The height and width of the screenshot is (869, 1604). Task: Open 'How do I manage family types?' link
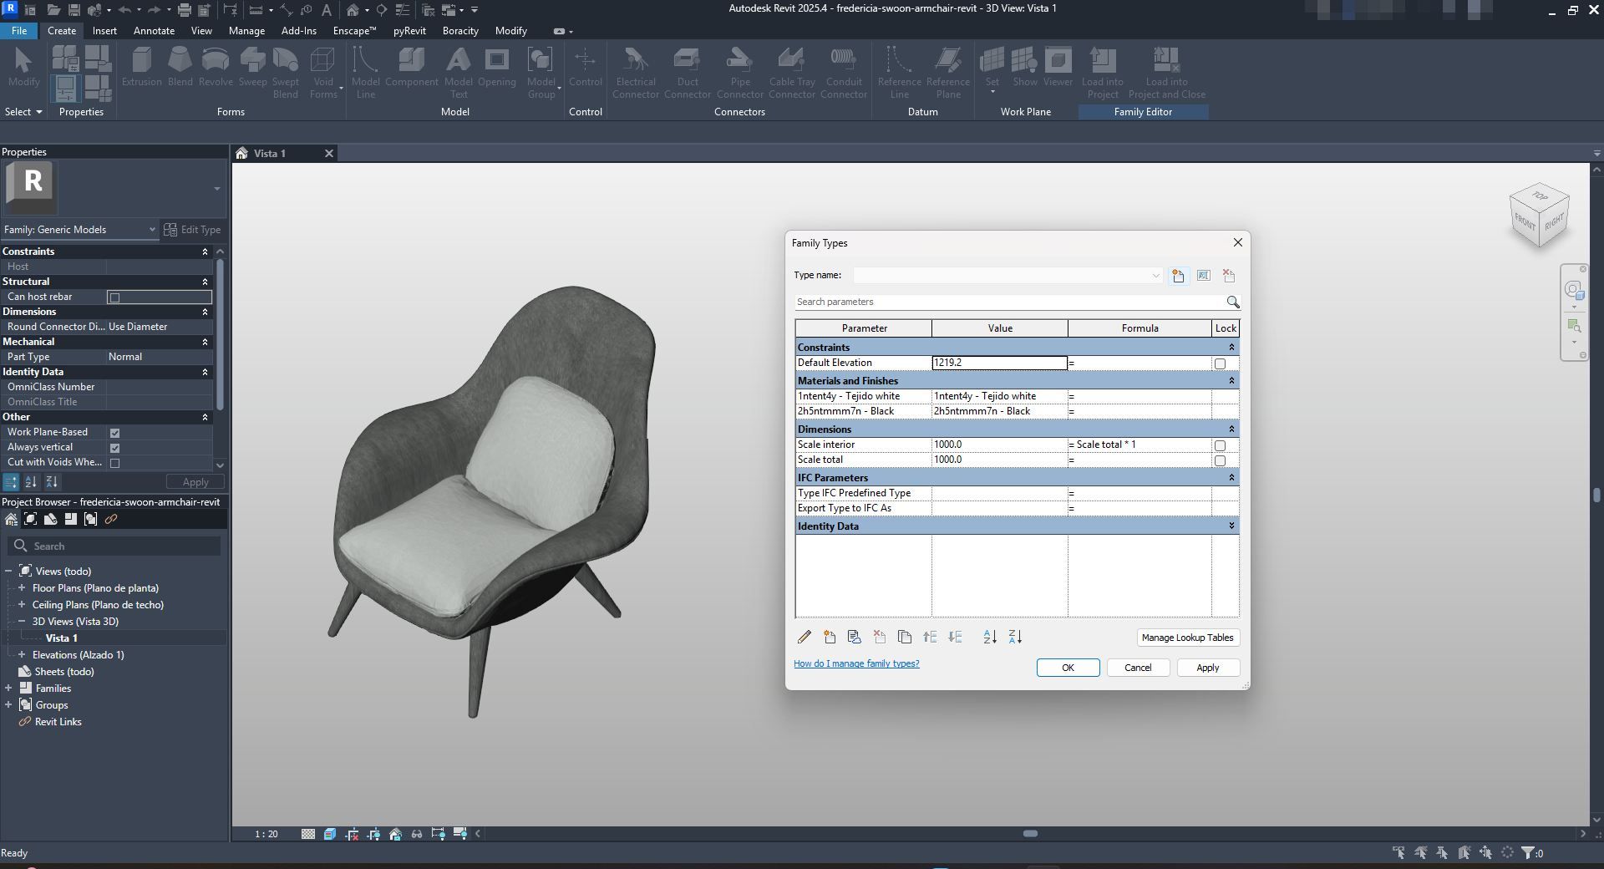click(856, 663)
